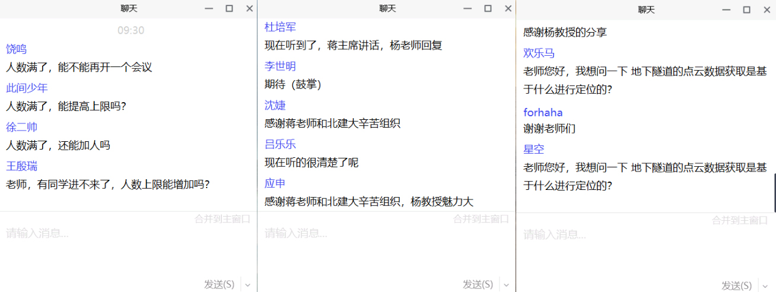This screenshot has width=776, height=292.
Task: Click the scrollbar in the right chat window
Action: click(774, 193)
